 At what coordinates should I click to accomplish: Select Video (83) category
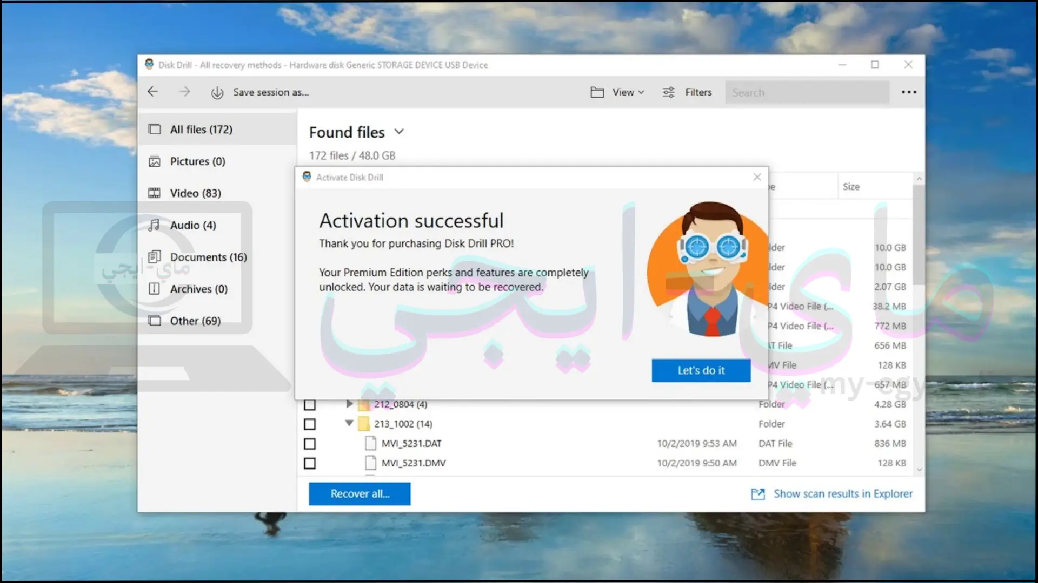pos(217,193)
